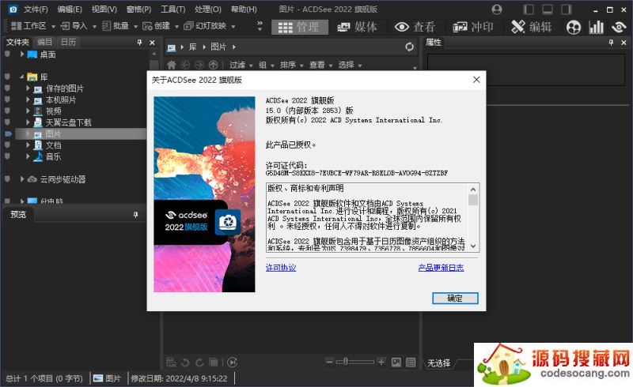Toggle easy-select marker beside 图片 folder
633x387 pixels.
pyautogui.click(x=8, y=133)
